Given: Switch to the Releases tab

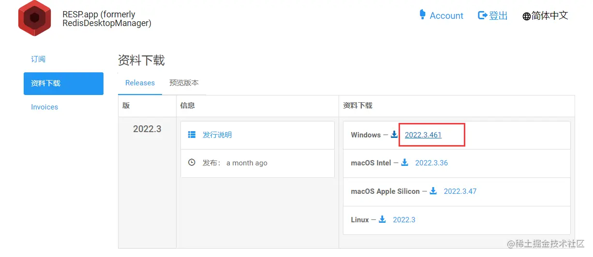Looking at the screenshot, I should pyautogui.click(x=140, y=83).
